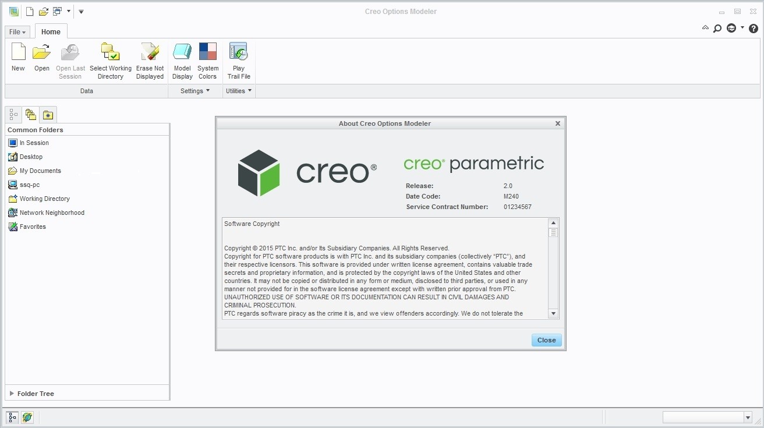Click the Software Copyright heading text
The width and height of the screenshot is (764, 428).
252,224
